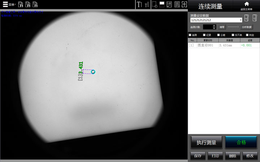Screen dimensions: 260x162
Task: Click the 1.00 scale display icon
Action: pos(169,4)
